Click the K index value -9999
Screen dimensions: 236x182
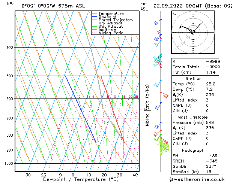pyautogui.click(x=213, y=61)
